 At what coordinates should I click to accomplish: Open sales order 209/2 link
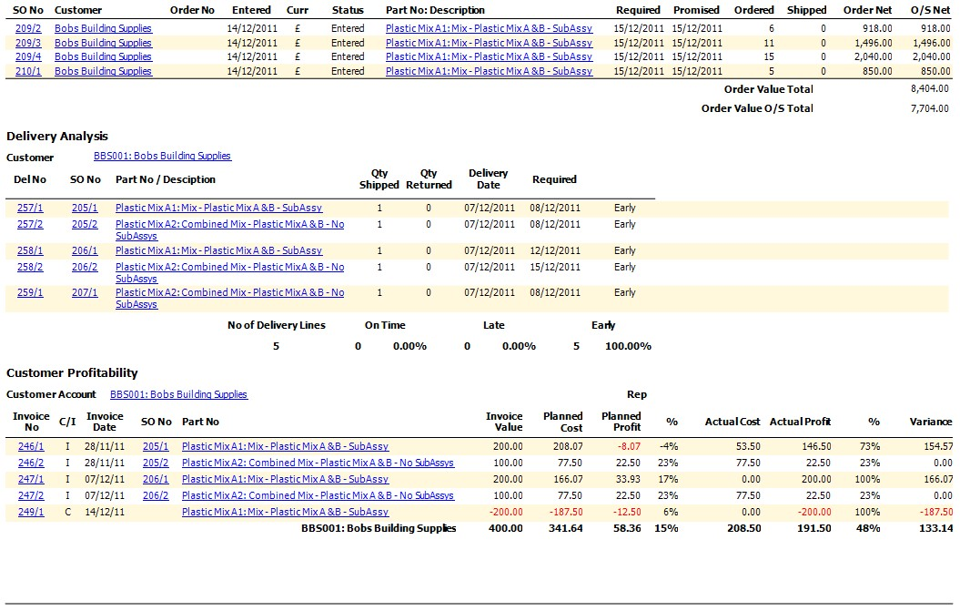(28, 28)
